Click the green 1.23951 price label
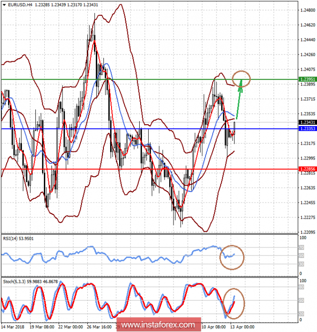 click(x=307, y=79)
